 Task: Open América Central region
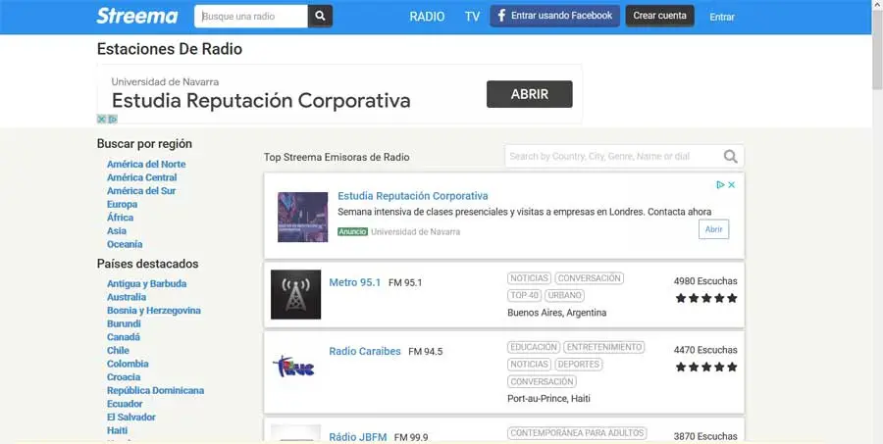[x=142, y=177]
